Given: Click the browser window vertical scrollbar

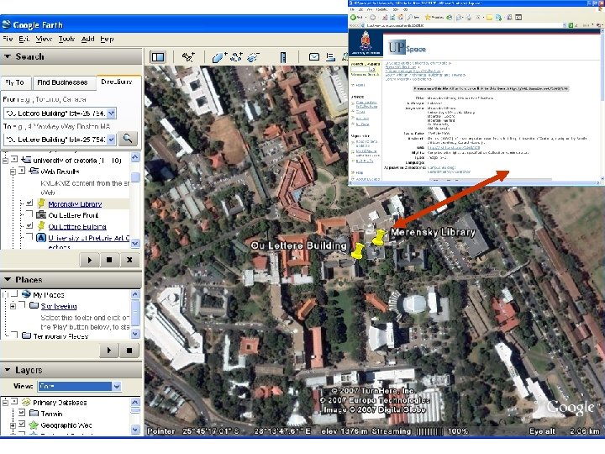Looking at the screenshot, I should [x=602, y=104].
